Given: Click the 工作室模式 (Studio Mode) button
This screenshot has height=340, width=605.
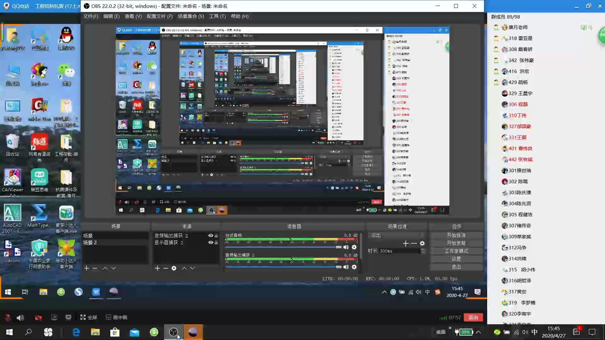Looking at the screenshot, I should [x=456, y=251].
